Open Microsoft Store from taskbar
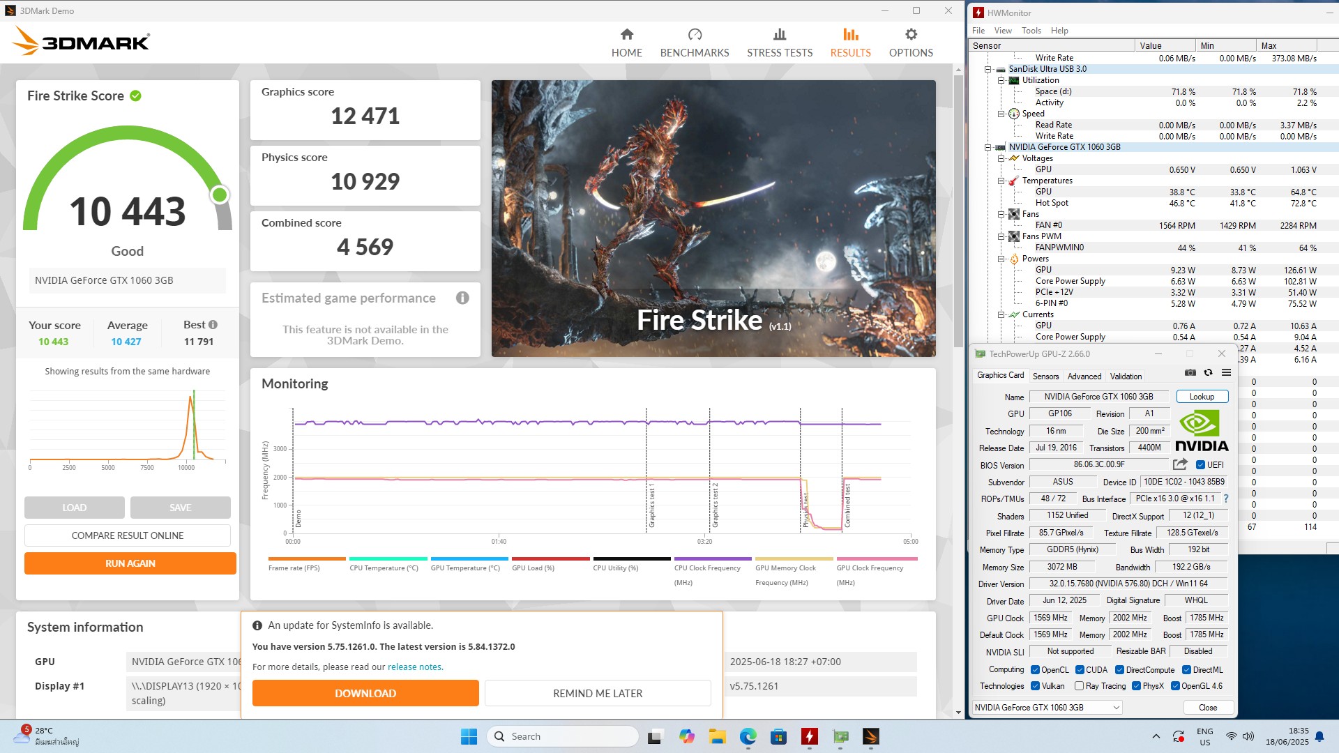Viewport: 1339px width, 753px height. pos(779,736)
